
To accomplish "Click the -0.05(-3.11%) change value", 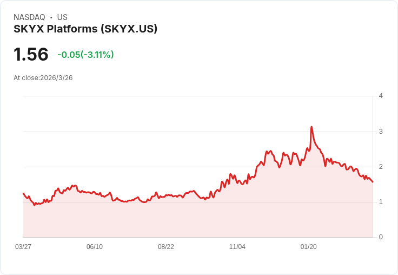I will point(85,55).
